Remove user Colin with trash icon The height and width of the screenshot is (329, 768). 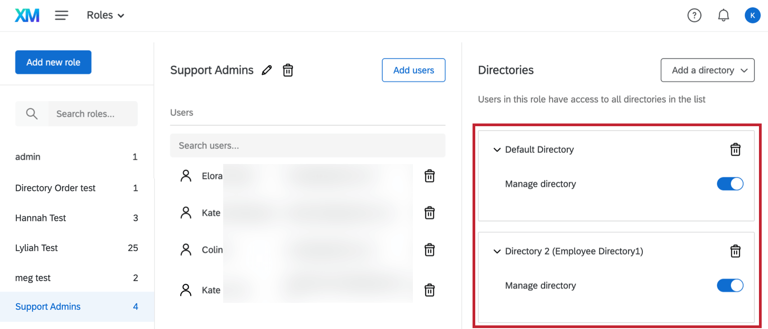430,250
